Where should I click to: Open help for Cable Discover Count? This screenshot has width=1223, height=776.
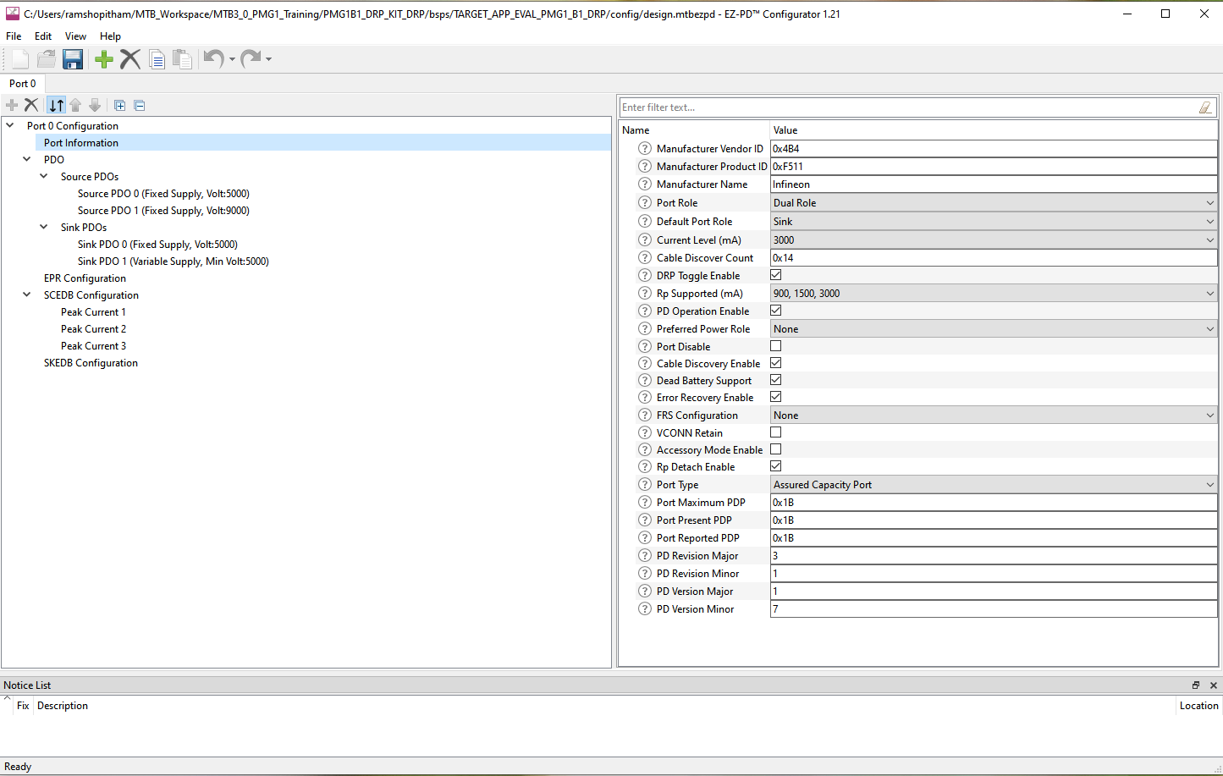(x=645, y=257)
